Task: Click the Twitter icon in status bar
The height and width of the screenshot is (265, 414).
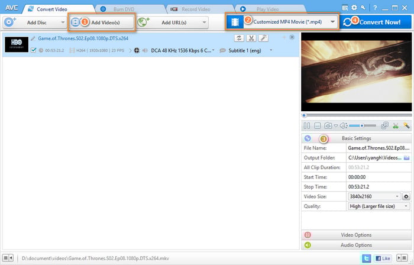Action: 367,258
